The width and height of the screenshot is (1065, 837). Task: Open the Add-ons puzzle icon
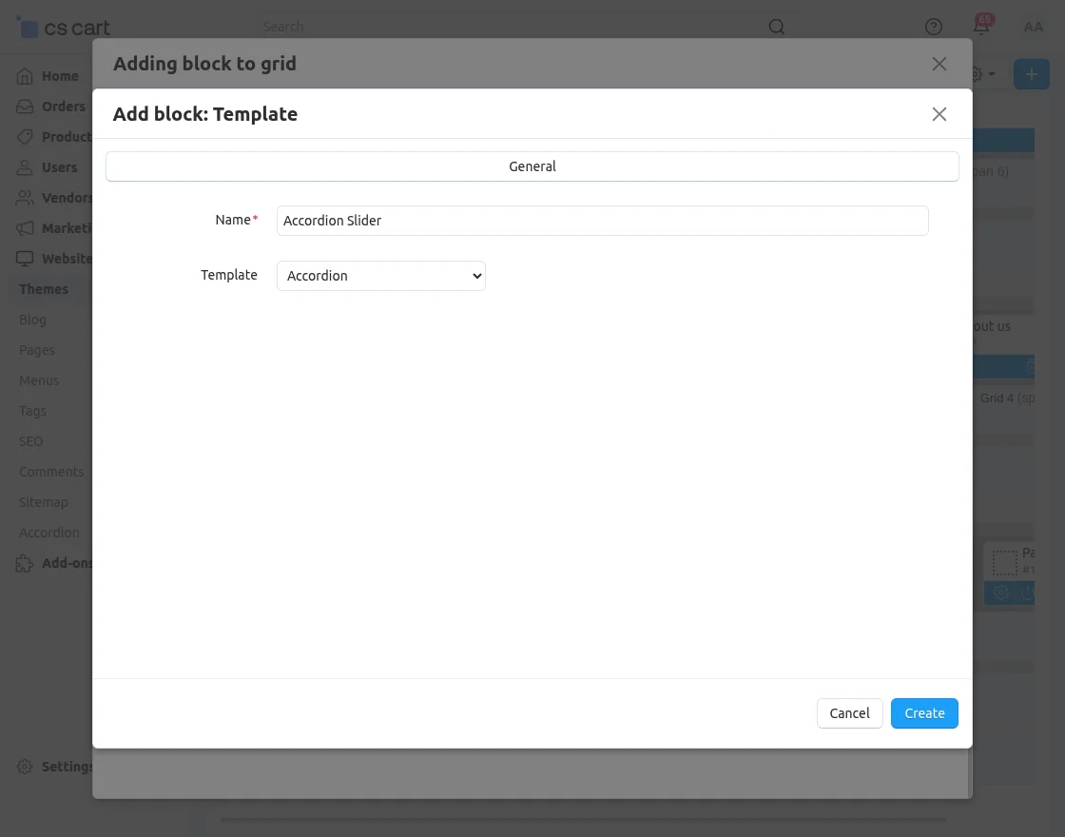coord(25,562)
